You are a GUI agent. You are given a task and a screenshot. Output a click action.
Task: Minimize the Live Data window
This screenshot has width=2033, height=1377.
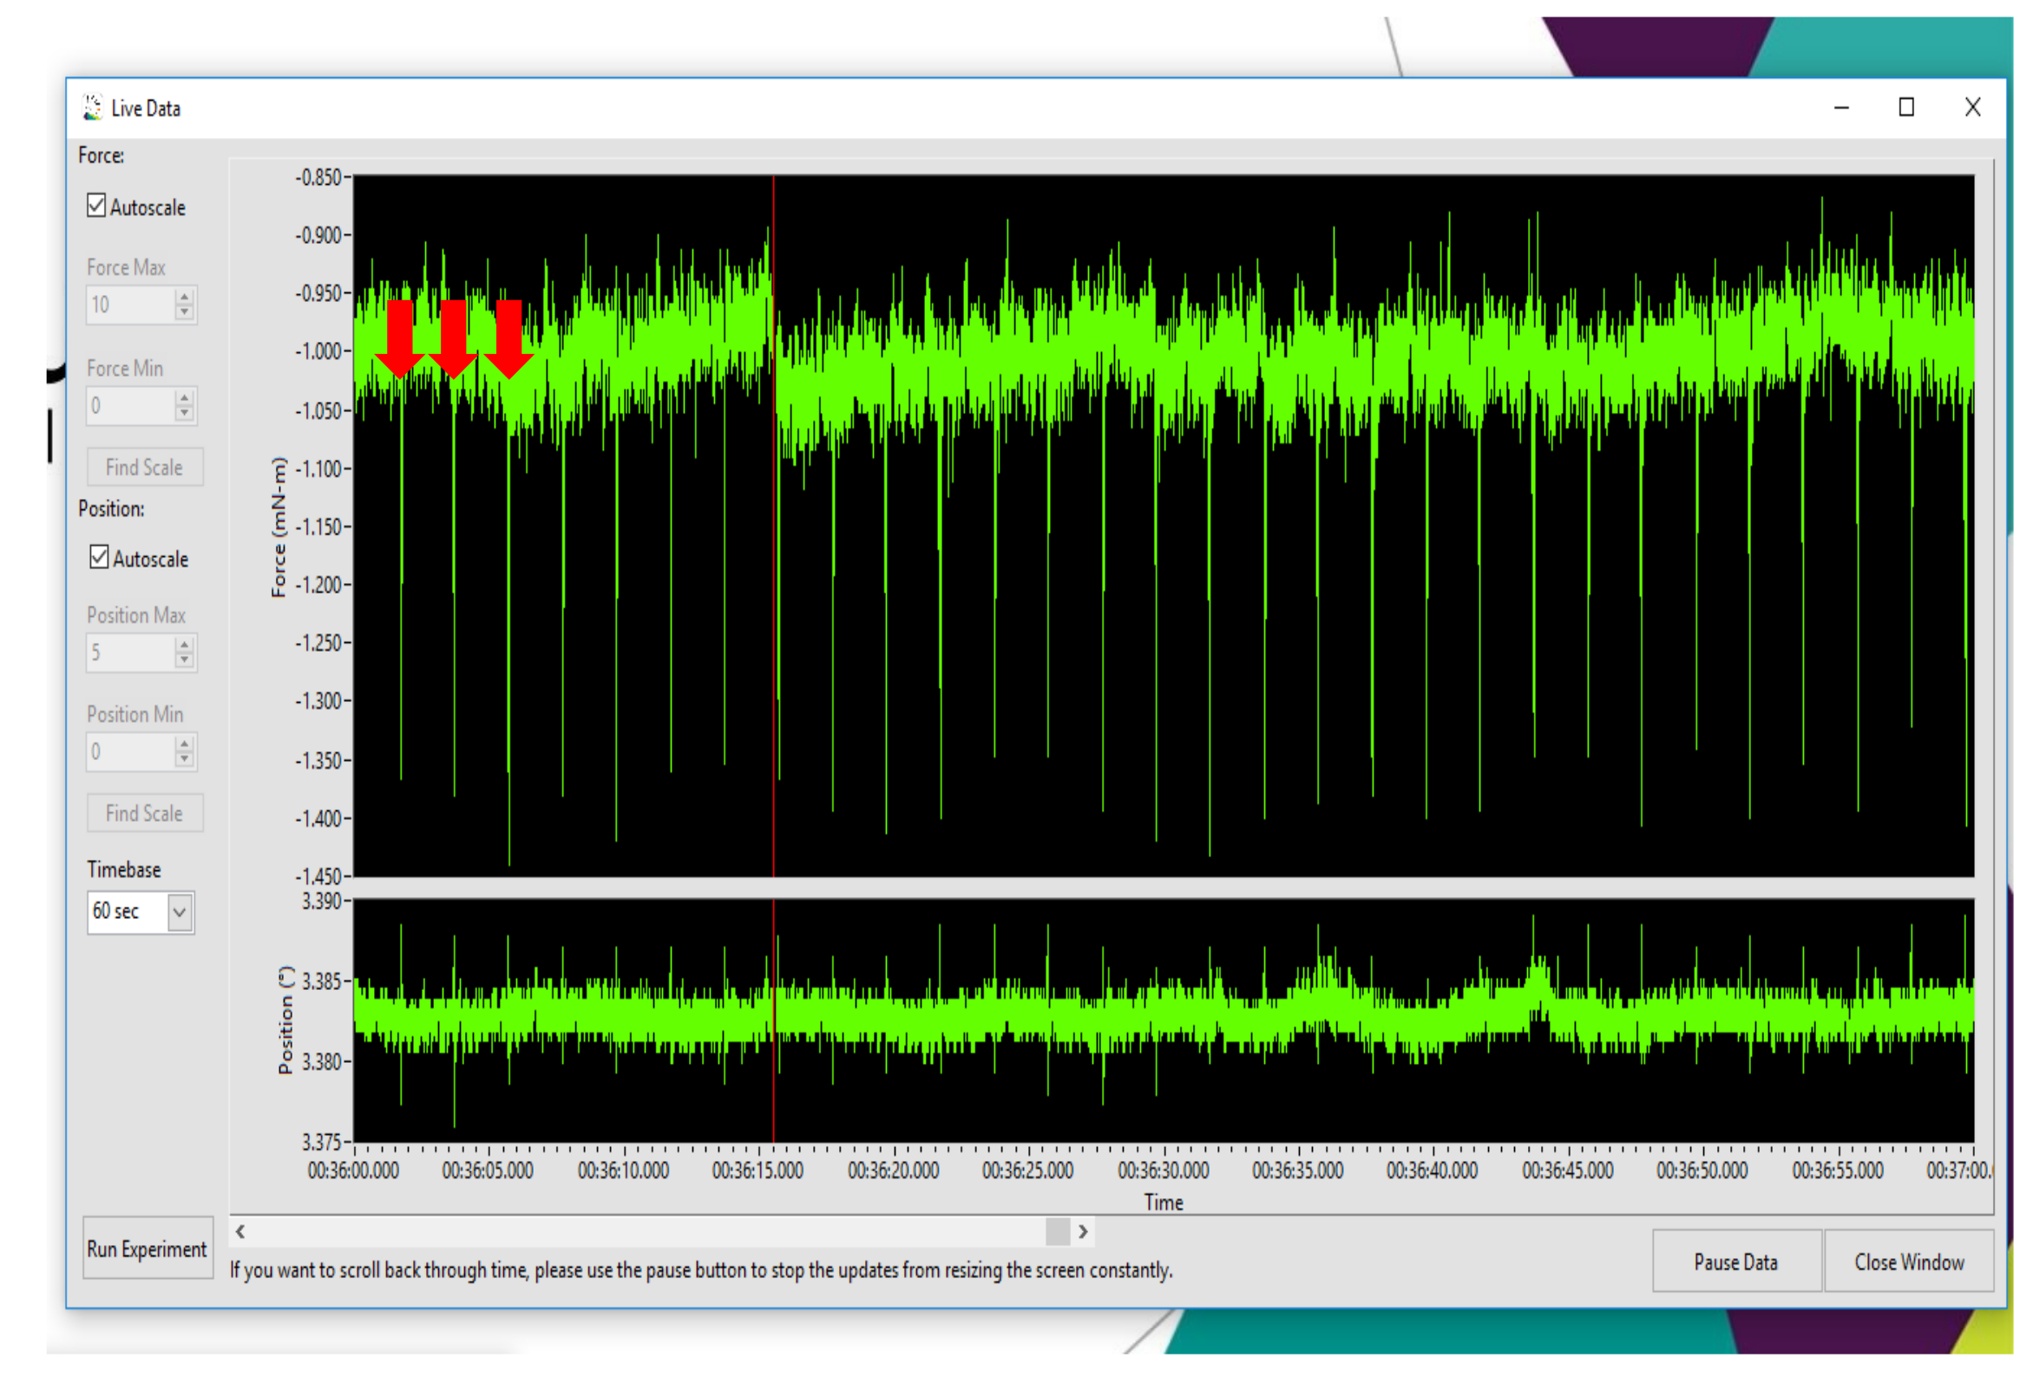pos(1841,108)
